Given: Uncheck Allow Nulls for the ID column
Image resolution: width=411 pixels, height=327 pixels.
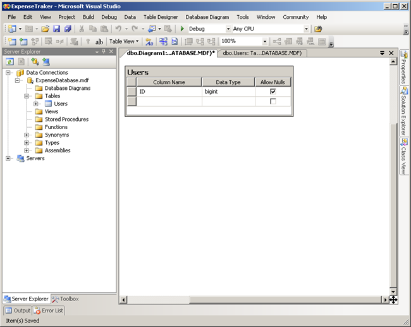Looking at the screenshot, I should point(273,92).
